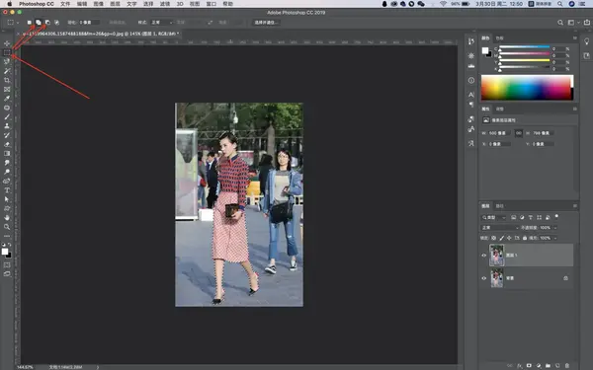Select the Eyedropper tool
593x370 pixels.
pyautogui.click(x=7, y=98)
